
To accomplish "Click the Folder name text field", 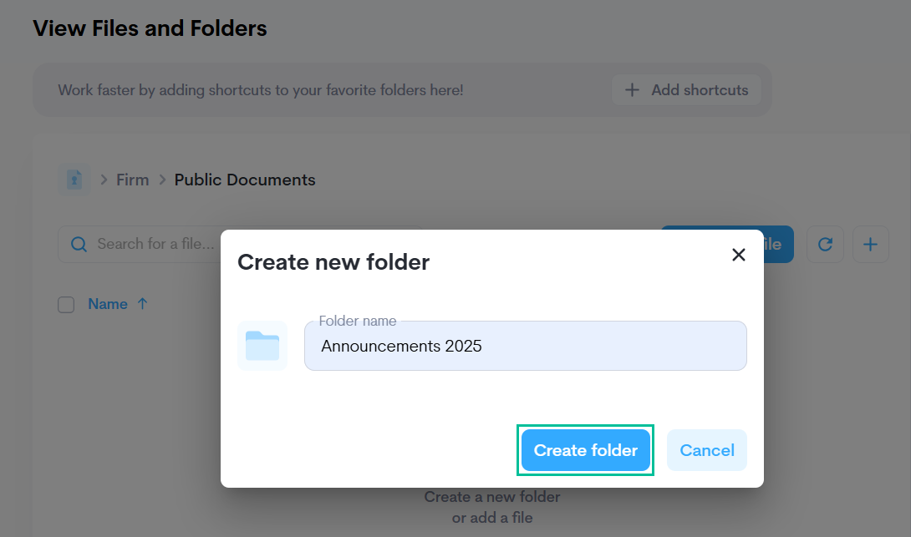I will pyautogui.click(x=525, y=346).
